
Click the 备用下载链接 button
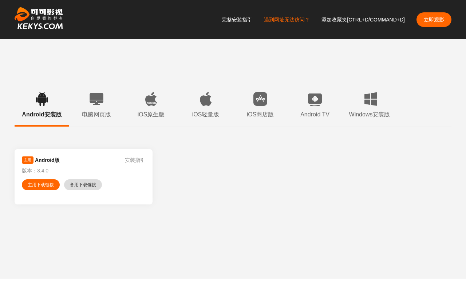pyautogui.click(x=83, y=185)
